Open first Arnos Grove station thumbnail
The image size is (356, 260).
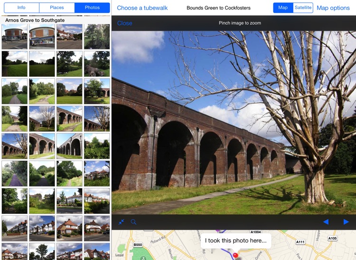click(15, 37)
